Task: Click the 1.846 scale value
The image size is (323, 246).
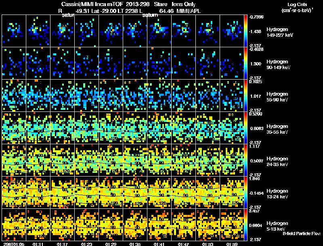Action: pos(255,179)
